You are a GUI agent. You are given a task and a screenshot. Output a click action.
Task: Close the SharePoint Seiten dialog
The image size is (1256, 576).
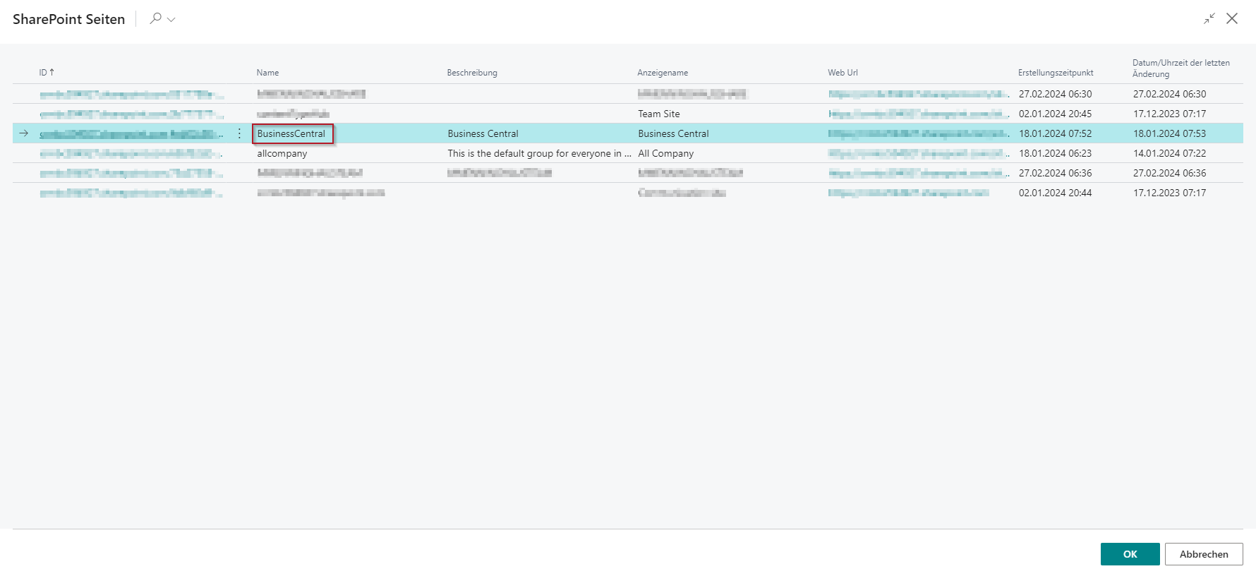(1232, 19)
